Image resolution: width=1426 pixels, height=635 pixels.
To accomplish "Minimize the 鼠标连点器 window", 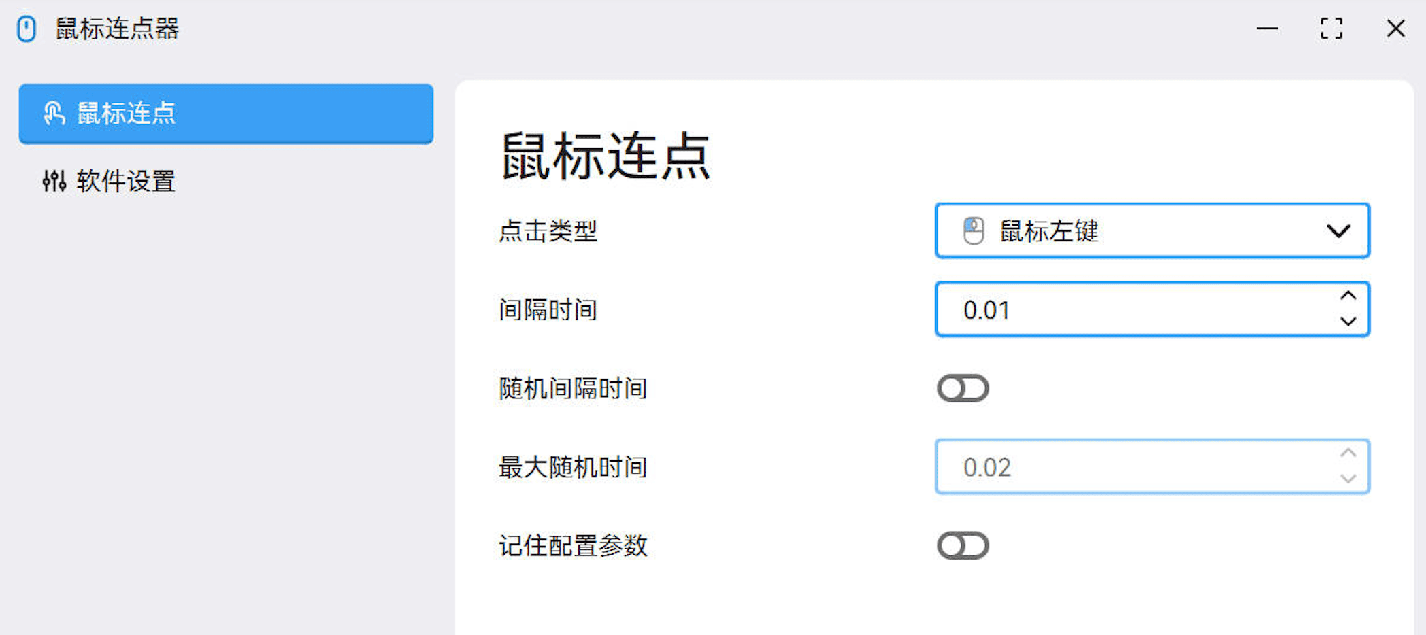I will click(1266, 29).
